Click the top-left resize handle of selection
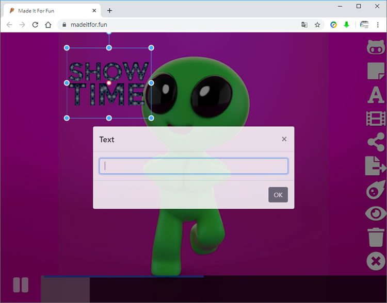Screen dimensions: 387x303 pyautogui.click(x=67, y=48)
